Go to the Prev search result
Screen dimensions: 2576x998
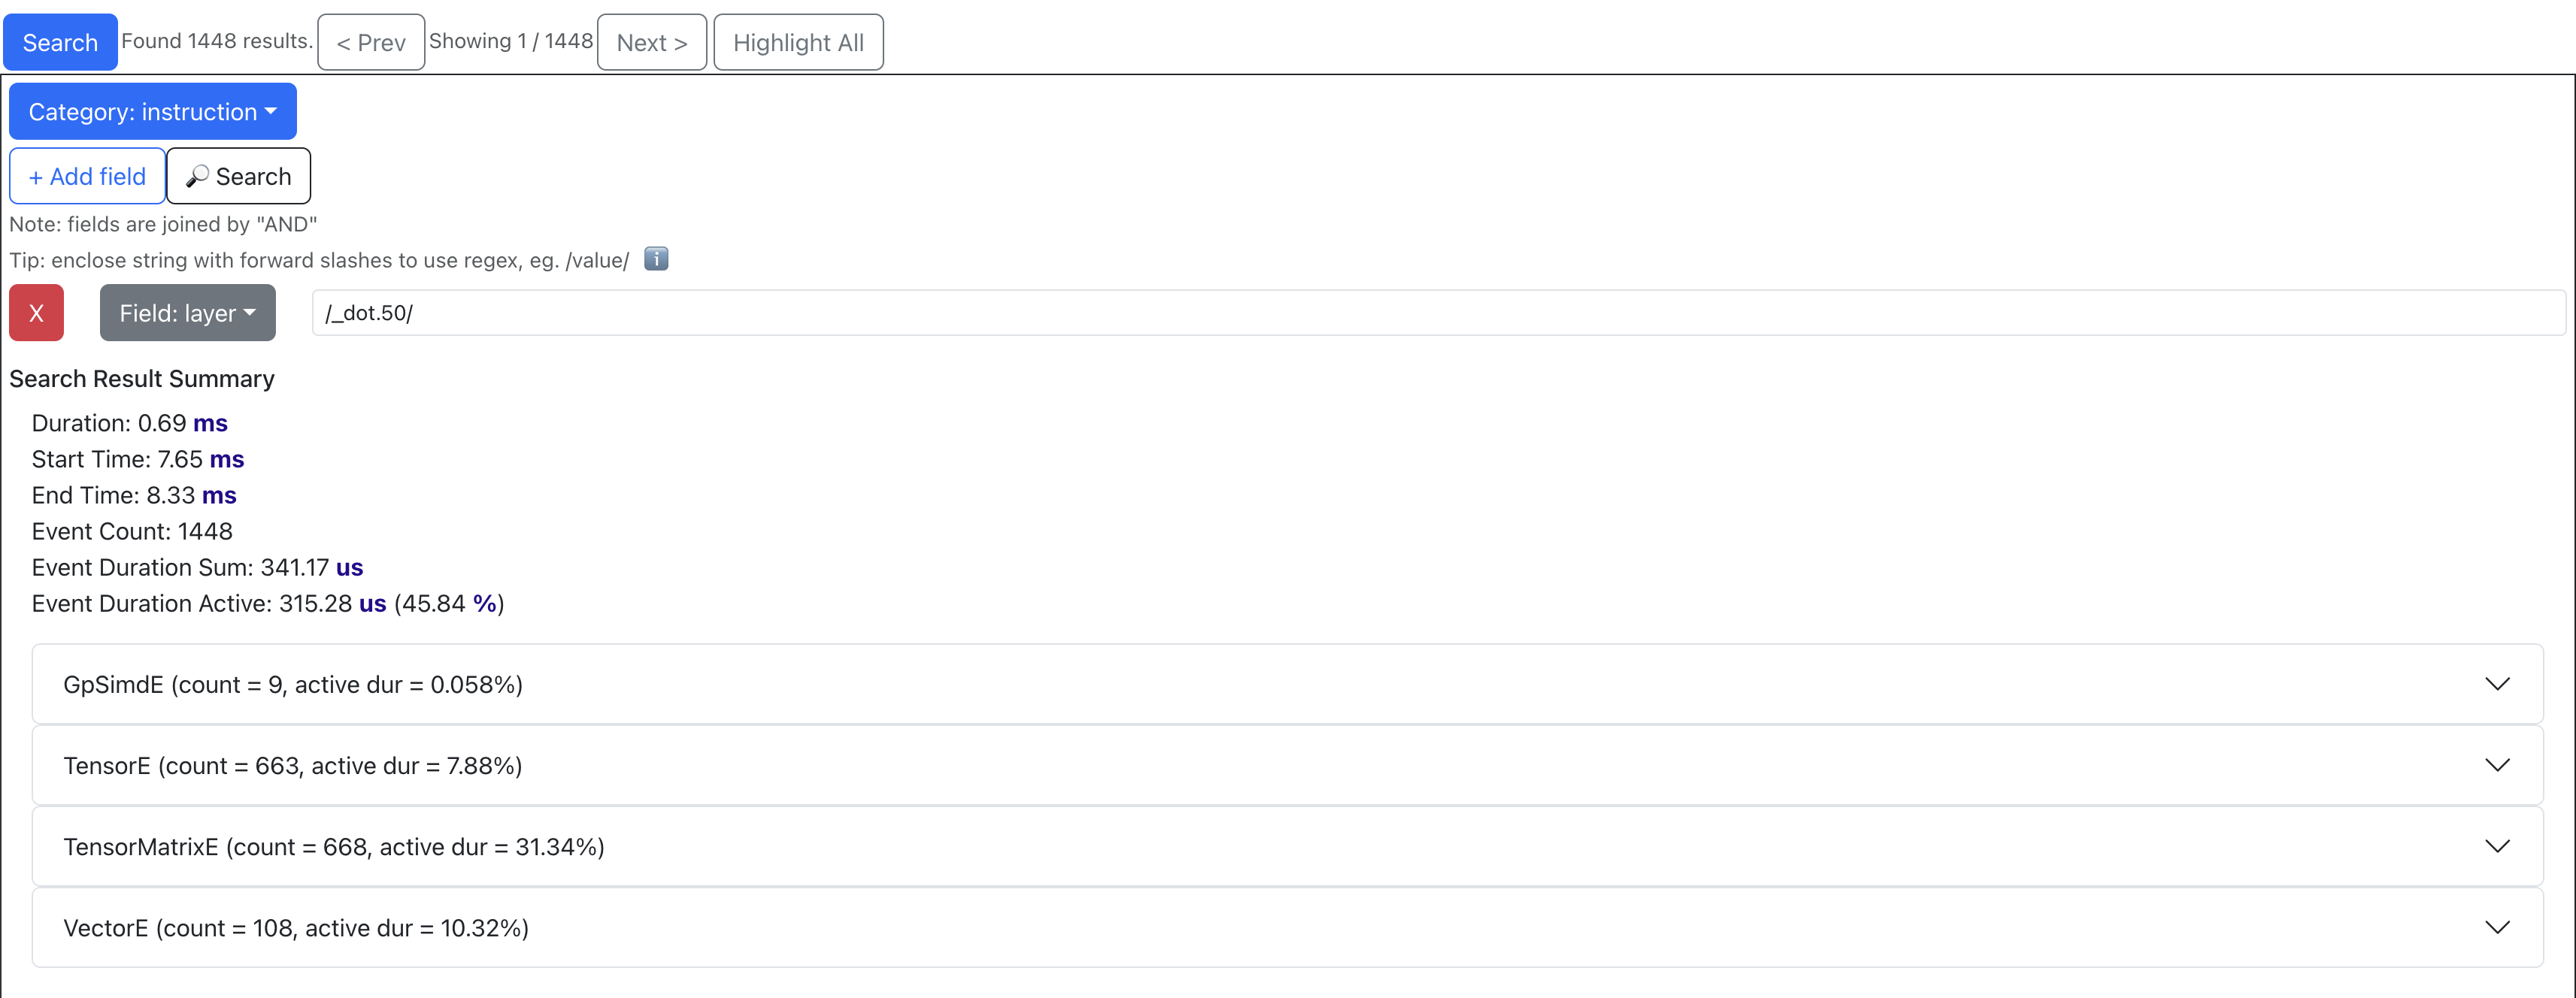(x=370, y=43)
